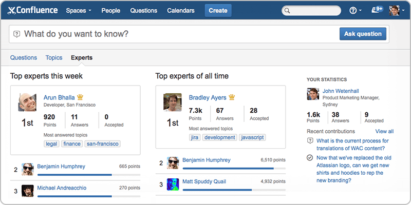Screen dimensions: 411x205
Task: Open Benjamin Humphrey's profile with 665 points
Action: tap(61, 166)
